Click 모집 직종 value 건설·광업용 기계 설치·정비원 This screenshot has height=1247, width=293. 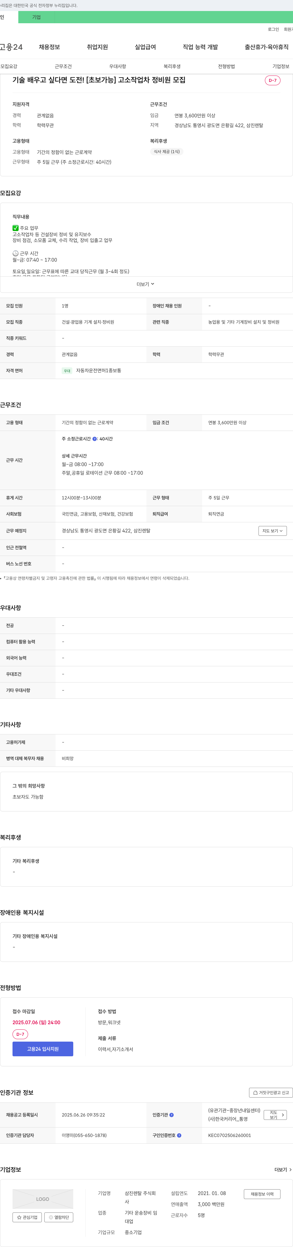tap(88, 322)
